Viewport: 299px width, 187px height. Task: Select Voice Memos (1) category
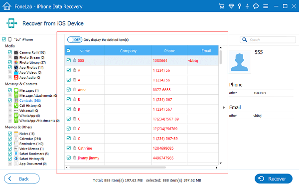point(31,149)
